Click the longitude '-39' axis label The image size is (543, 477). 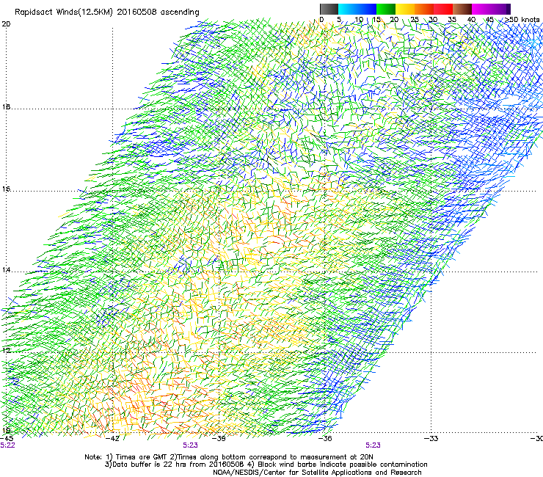pos(219,439)
